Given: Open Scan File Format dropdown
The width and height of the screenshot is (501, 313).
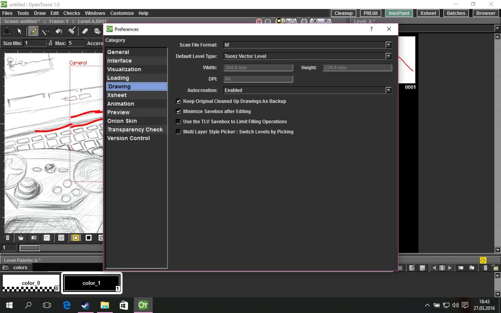Looking at the screenshot, I should 308,45.
